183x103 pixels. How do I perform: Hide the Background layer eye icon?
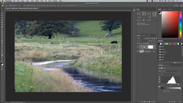(x=138, y=51)
